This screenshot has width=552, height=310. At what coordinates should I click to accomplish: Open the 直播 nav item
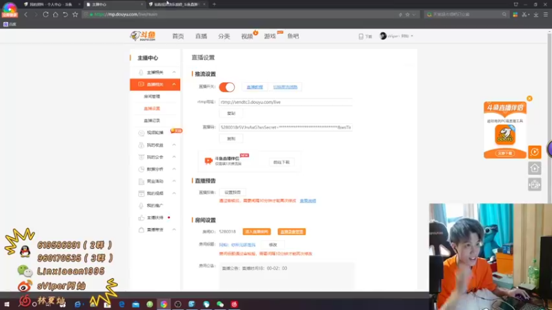201,37
